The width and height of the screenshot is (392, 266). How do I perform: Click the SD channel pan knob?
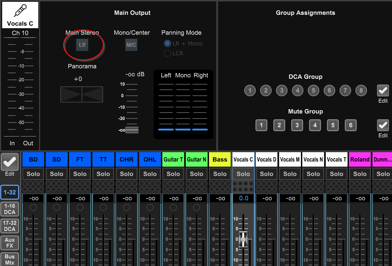[x=56, y=207]
